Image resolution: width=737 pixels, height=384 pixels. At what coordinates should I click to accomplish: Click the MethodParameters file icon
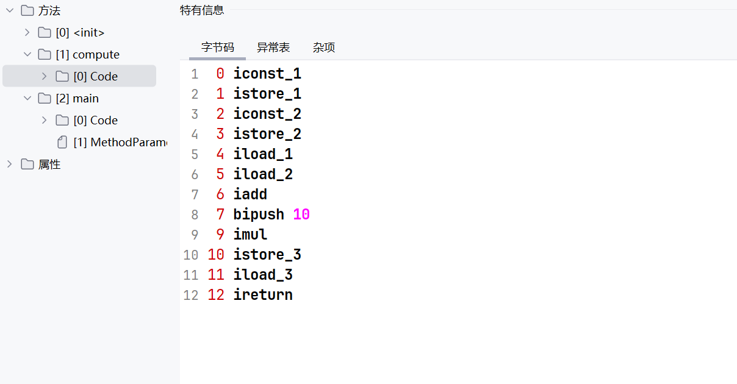coord(62,142)
